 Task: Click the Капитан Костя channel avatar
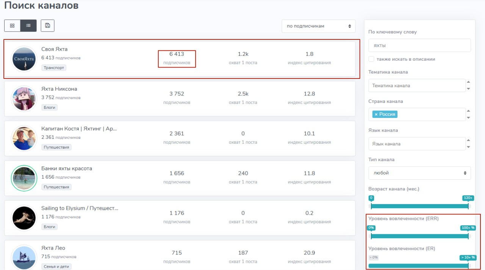pyautogui.click(x=24, y=138)
